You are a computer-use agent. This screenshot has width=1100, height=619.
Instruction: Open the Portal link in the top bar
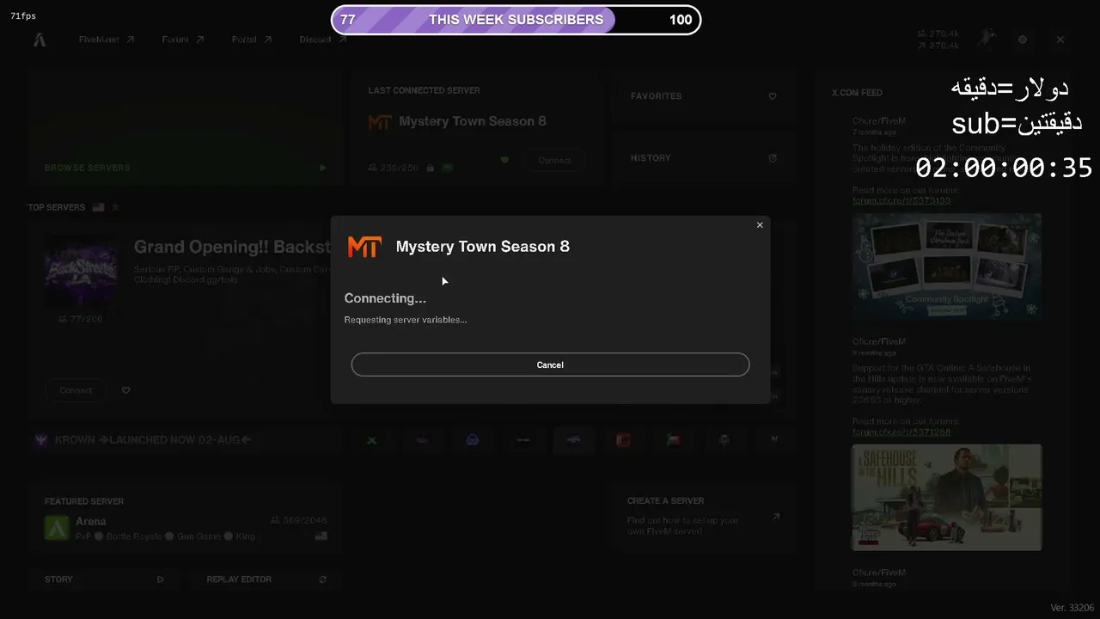tap(252, 40)
